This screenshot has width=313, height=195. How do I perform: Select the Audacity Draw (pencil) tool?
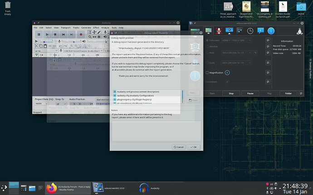(99, 32)
